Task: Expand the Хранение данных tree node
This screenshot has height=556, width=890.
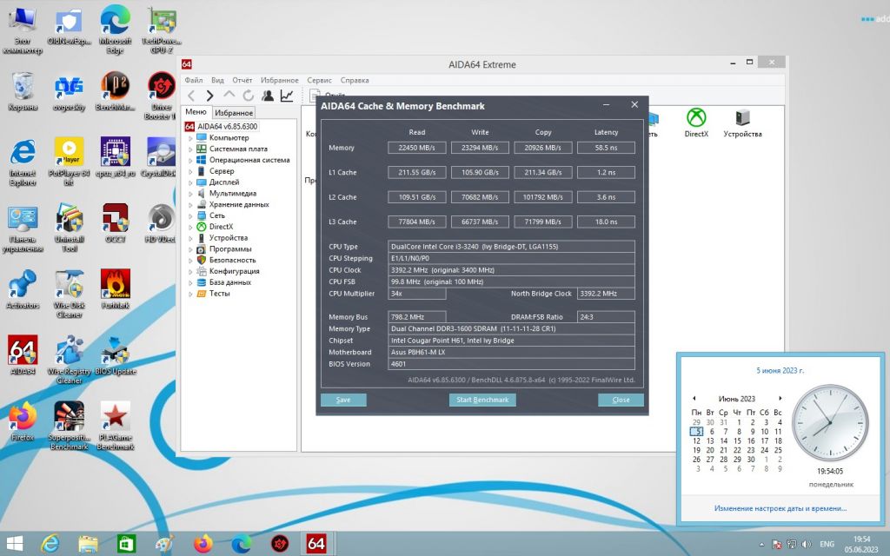Action: pos(190,205)
